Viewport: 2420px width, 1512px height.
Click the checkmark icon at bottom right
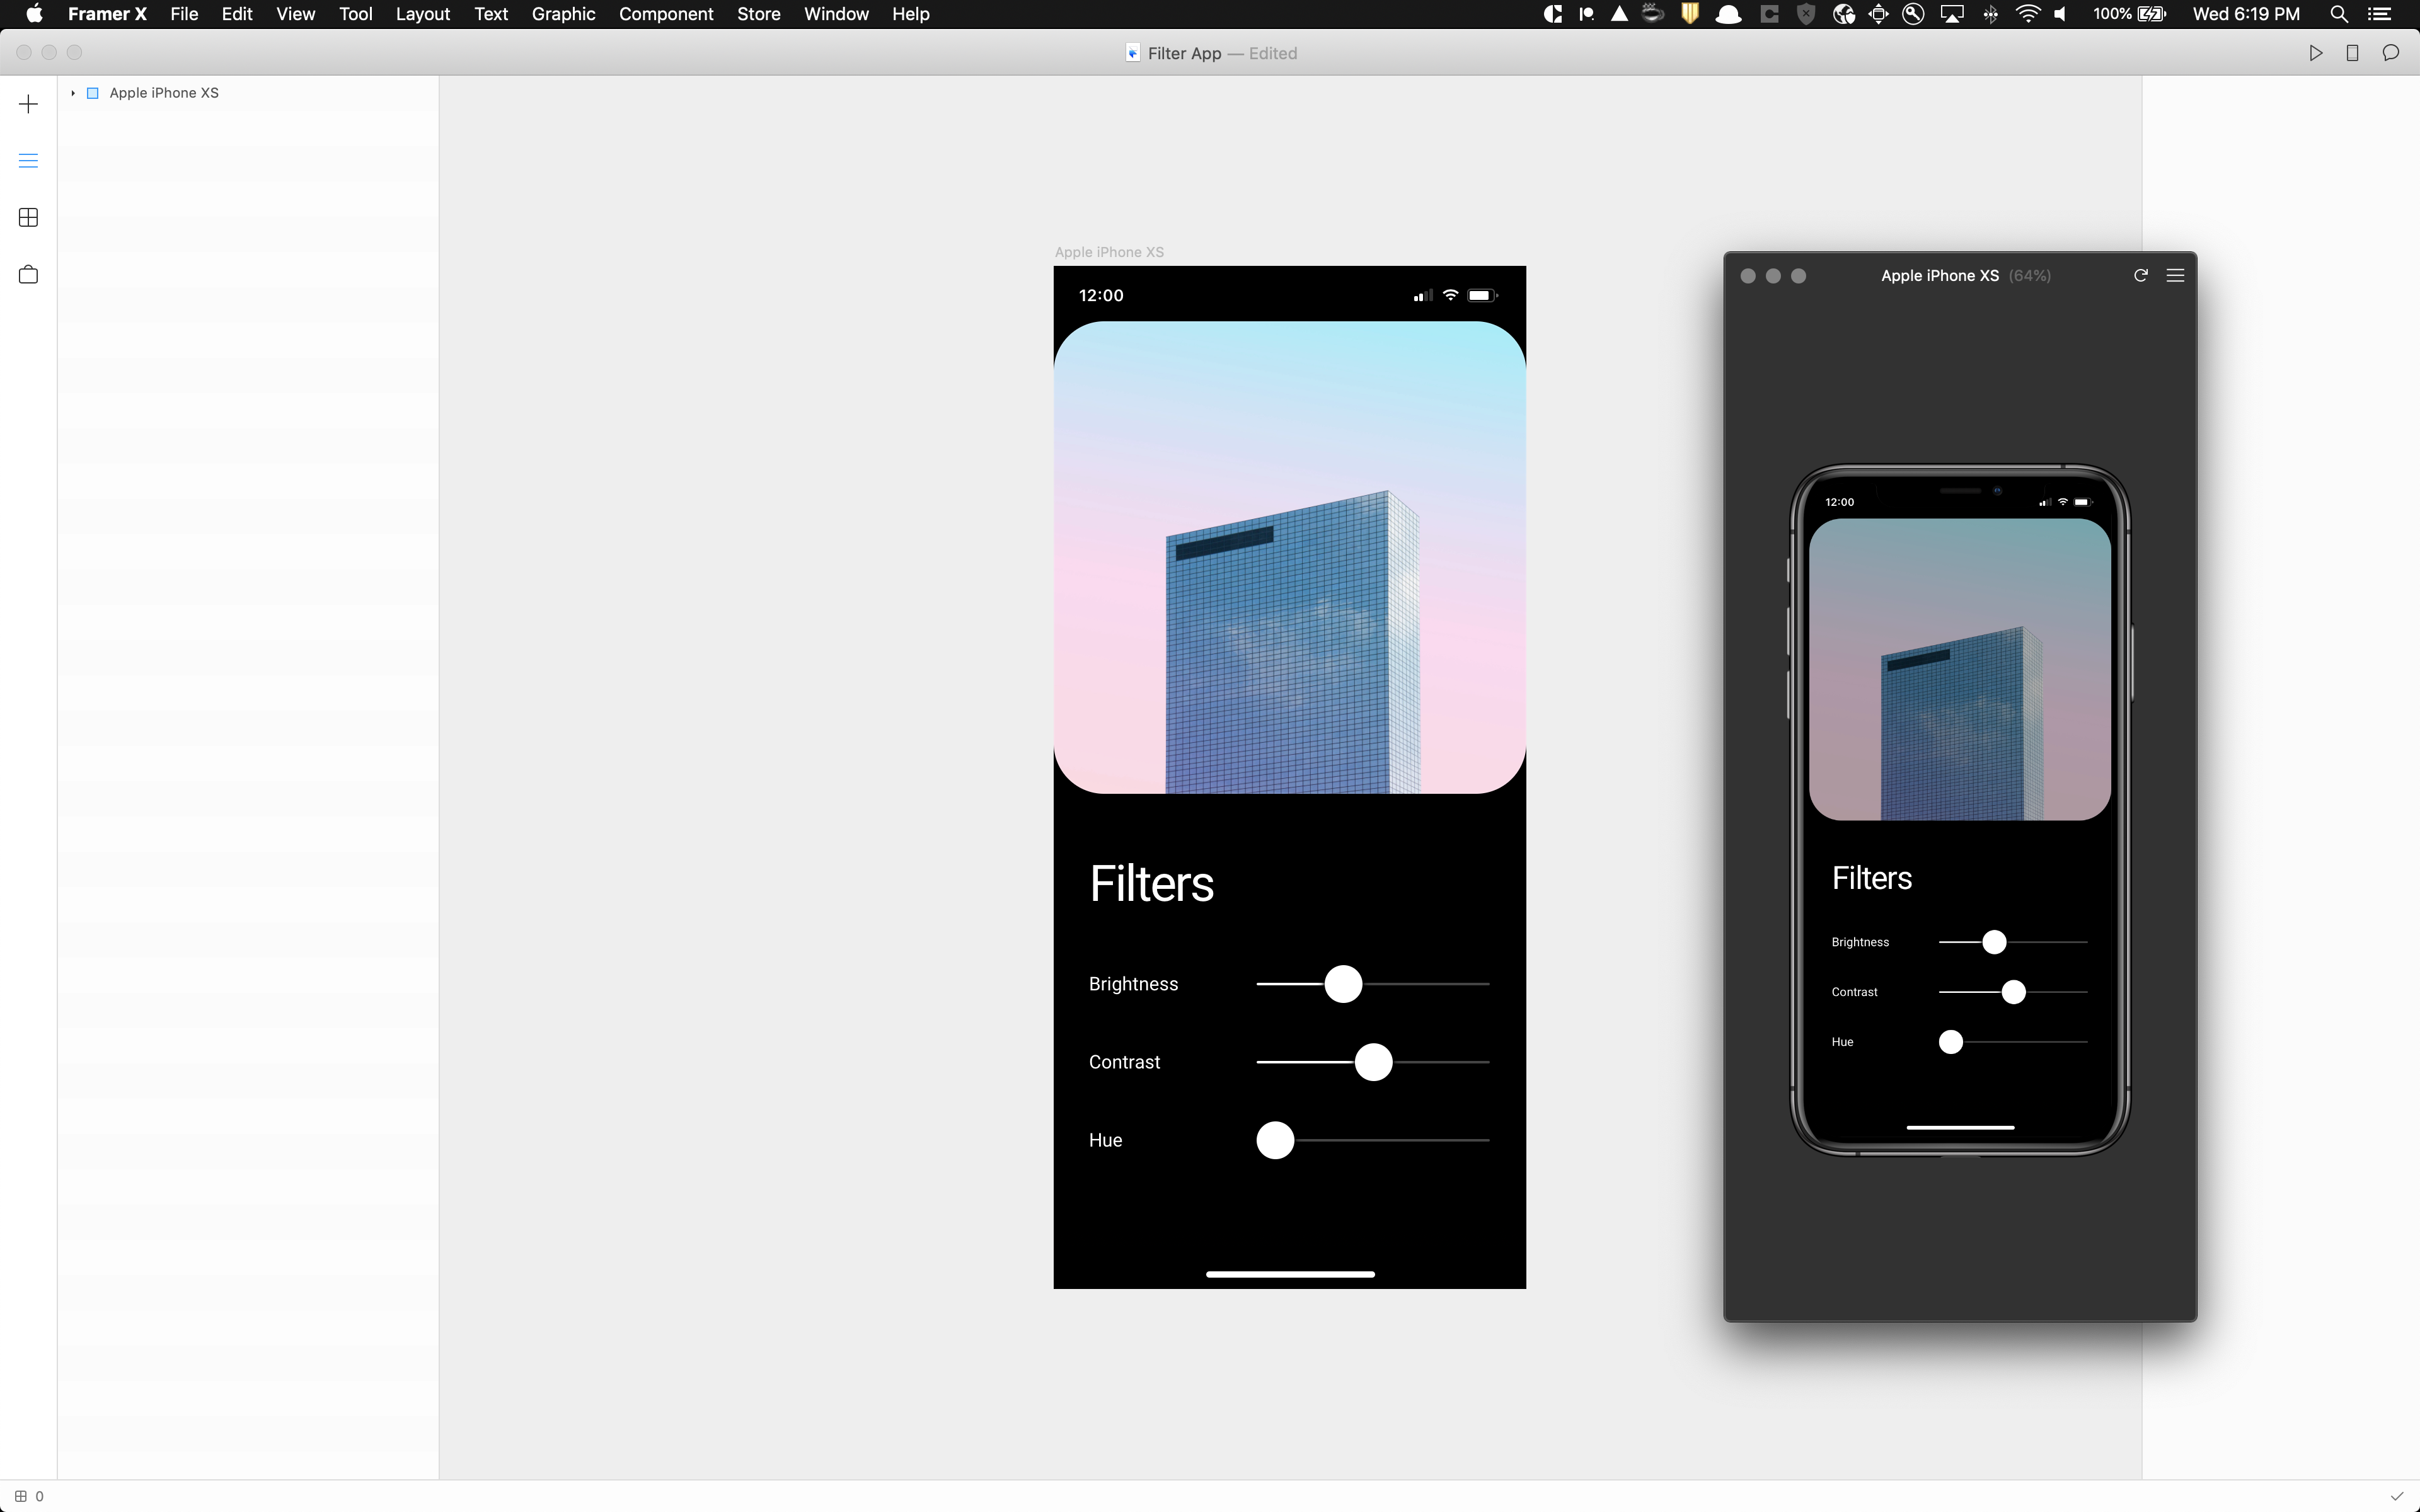click(x=2396, y=1495)
